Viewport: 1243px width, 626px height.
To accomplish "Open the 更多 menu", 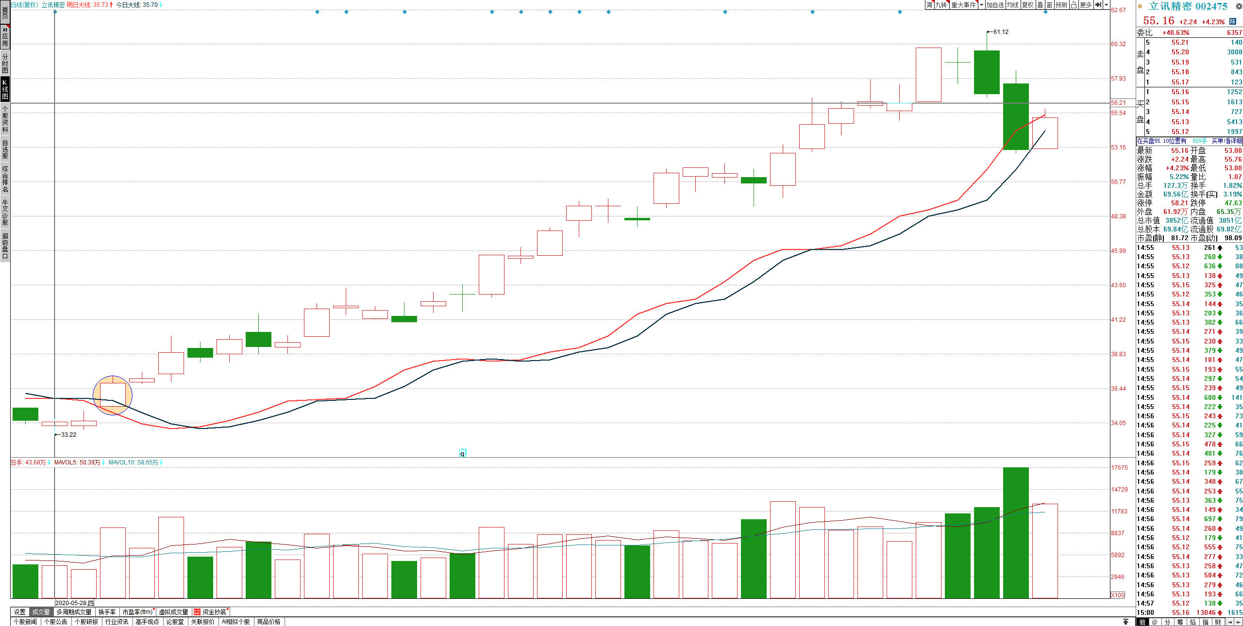I will (1086, 5).
